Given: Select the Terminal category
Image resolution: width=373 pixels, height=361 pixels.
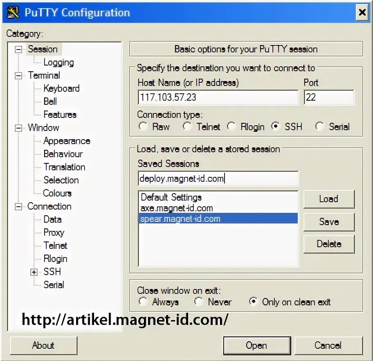Looking at the screenshot, I should click(44, 75).
